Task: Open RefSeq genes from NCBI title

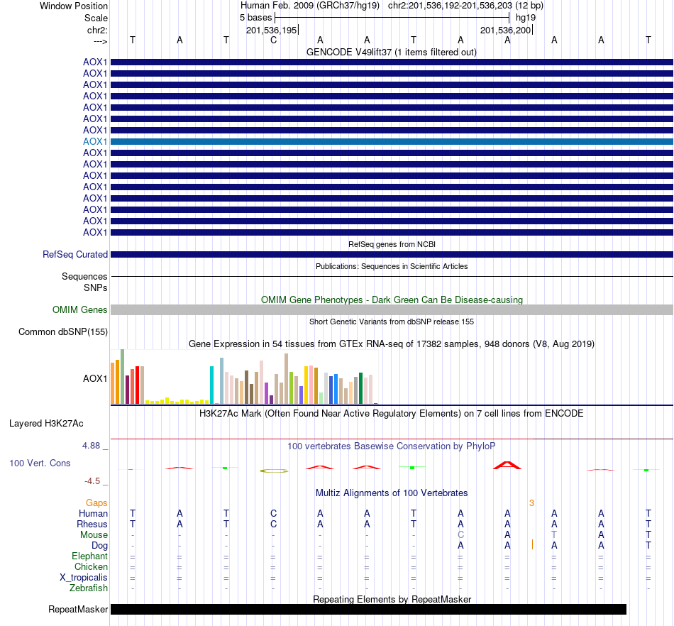Action: click(392, 244)
